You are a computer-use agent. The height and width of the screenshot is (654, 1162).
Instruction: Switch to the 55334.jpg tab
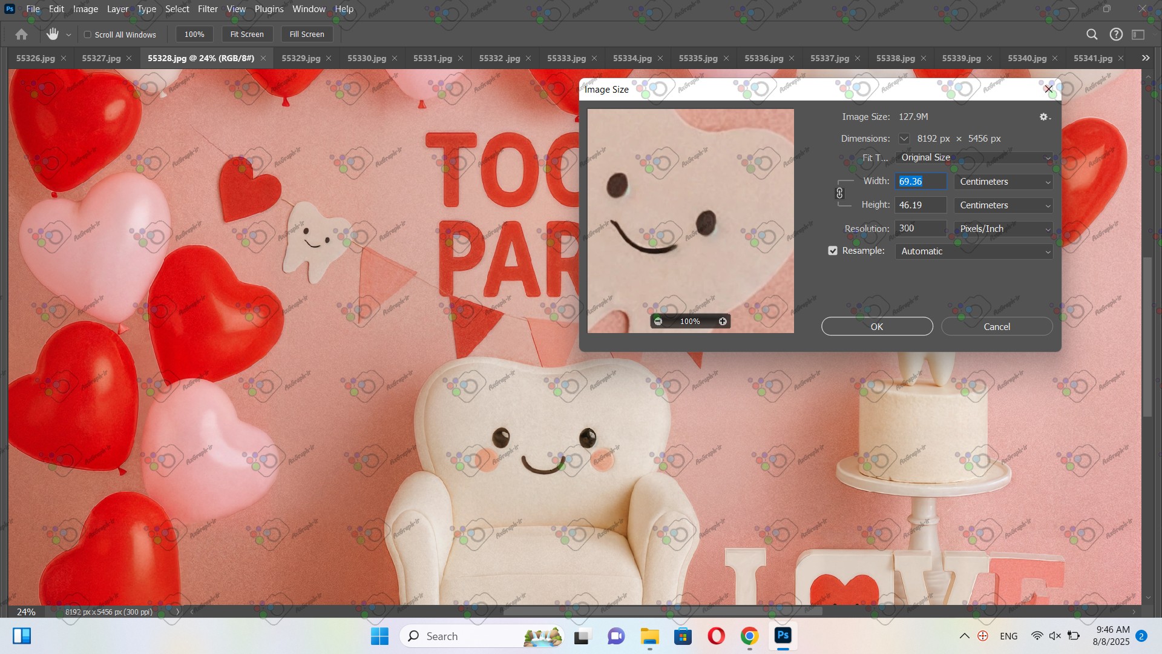(632, 58)
